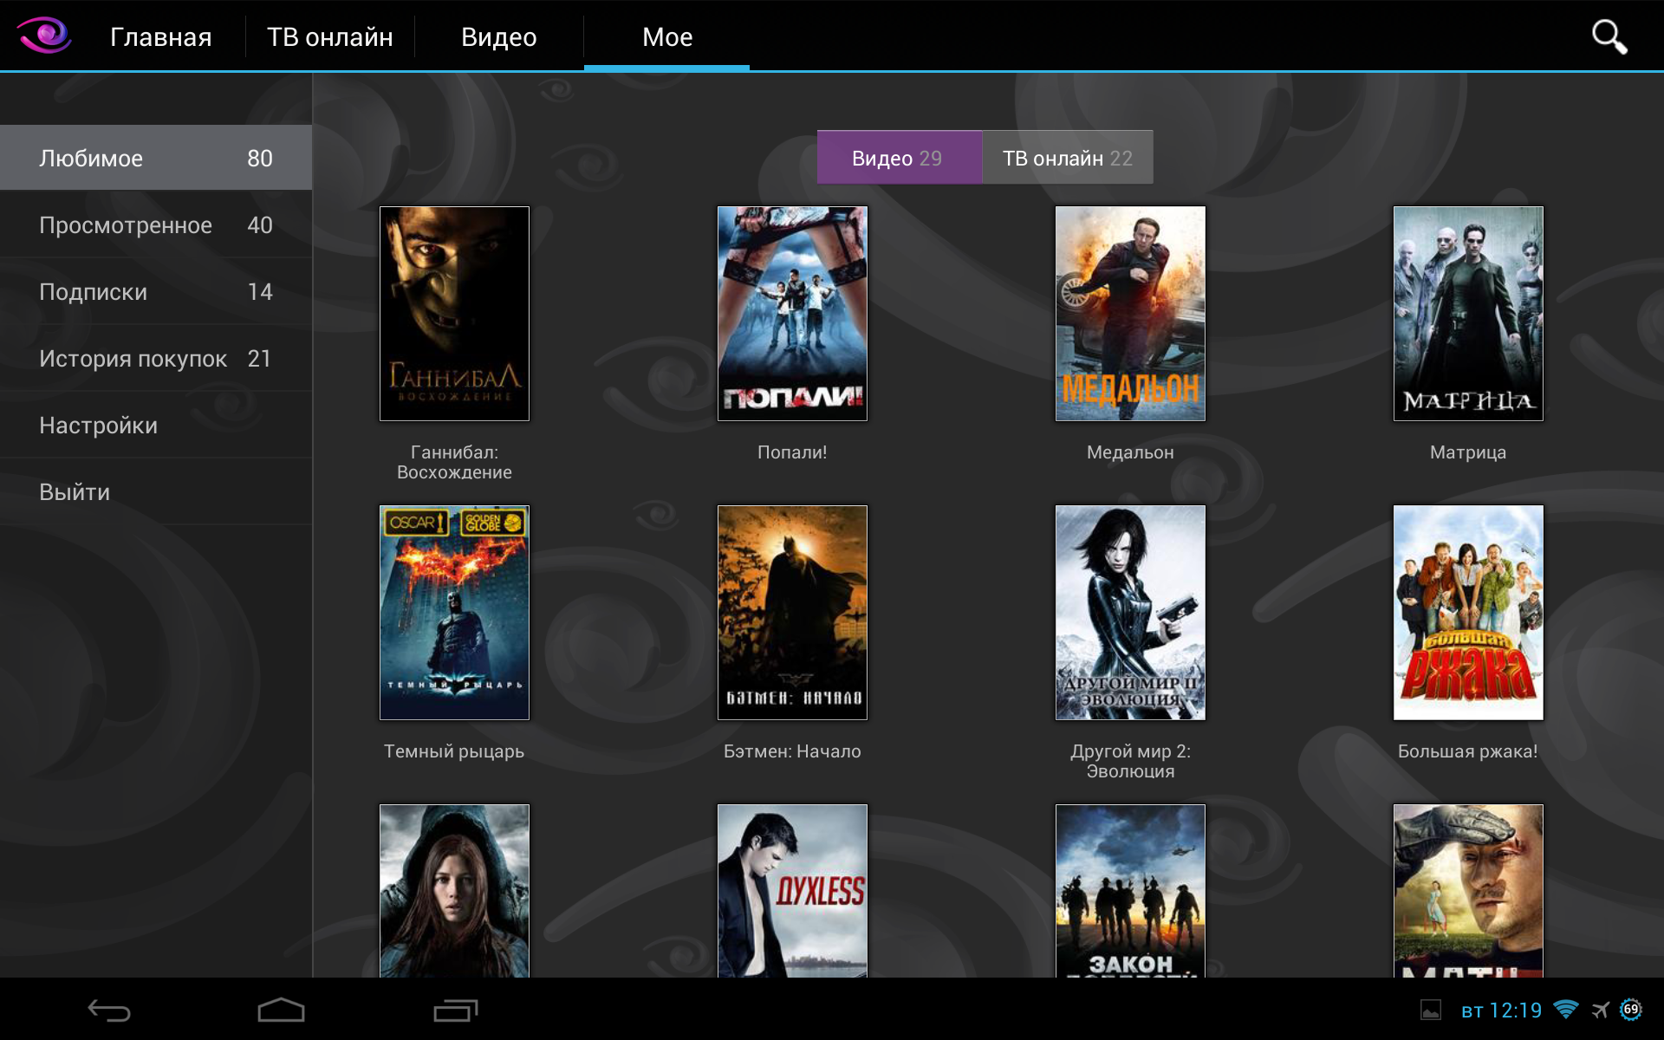The image size is (1664, 1040).
Task: Tap the purple eye app logo
Action: [43, 36]
